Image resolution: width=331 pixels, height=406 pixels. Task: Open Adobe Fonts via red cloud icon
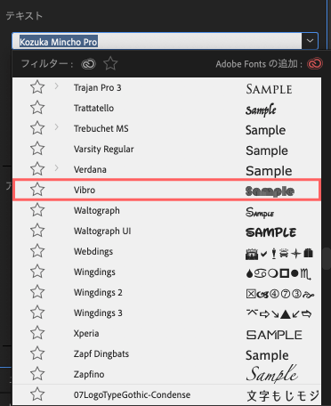(315, 63)
